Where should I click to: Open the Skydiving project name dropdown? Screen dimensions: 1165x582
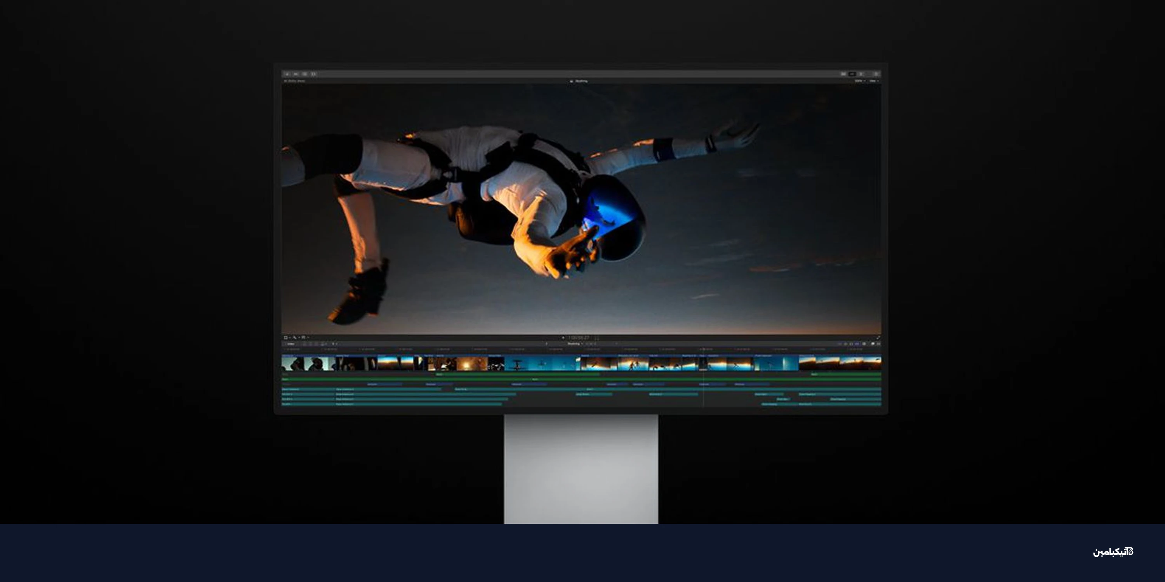575,344
